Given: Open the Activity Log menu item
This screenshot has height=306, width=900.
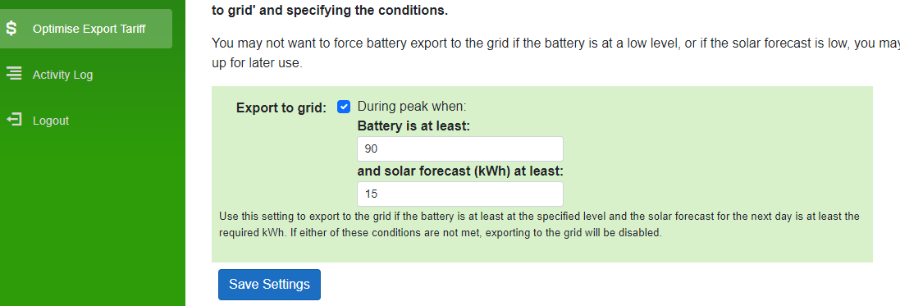Looking at the screenshot, I should click(x=62, y=75).
